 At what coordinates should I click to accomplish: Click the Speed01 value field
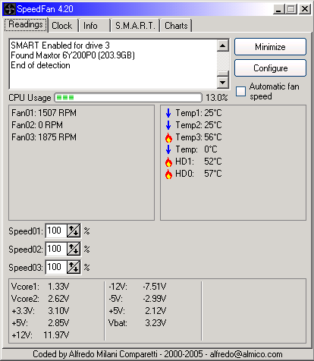point(56,231)
